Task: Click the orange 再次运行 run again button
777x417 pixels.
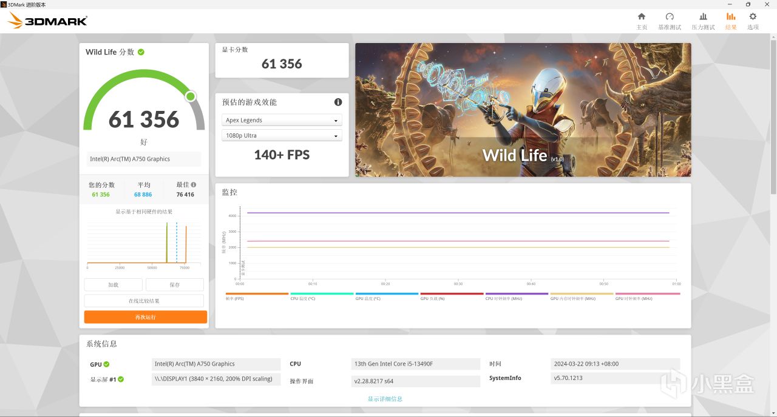Action: (x=146, y=317)
